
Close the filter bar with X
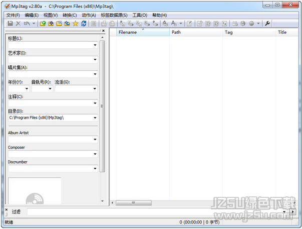7,209
